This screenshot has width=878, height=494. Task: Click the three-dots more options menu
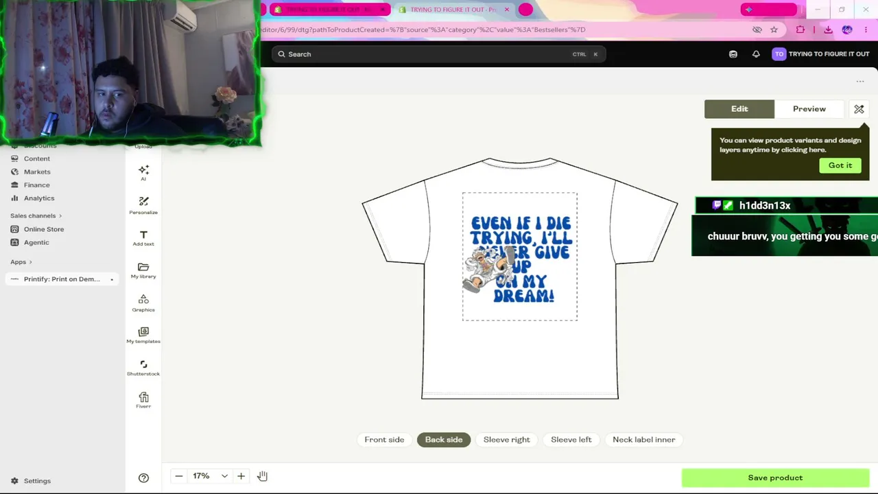pyautogui.click(x=860, y=82)
